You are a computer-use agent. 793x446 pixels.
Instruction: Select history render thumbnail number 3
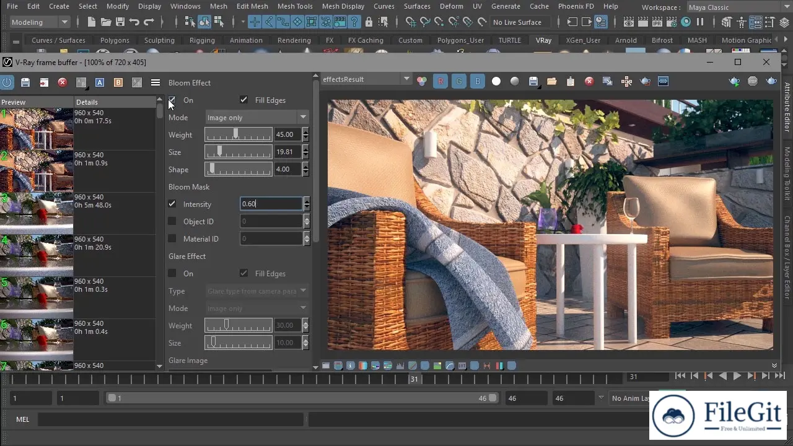click(37, 213)
